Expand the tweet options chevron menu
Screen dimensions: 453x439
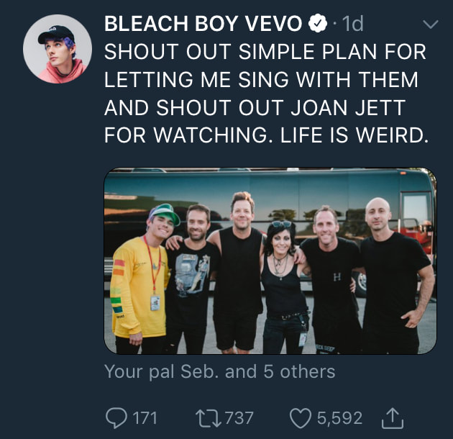[x=429, y=24]
